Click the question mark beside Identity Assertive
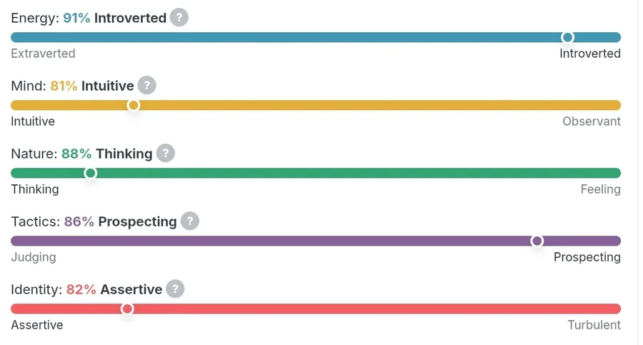This screenshot has height=345, width=643. click(x=175, y=289)
